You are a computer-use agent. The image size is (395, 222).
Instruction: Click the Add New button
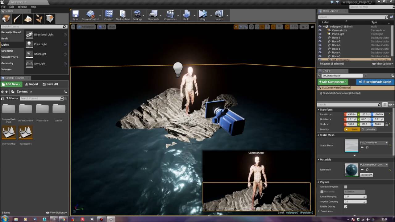click(x=11, y=84)
